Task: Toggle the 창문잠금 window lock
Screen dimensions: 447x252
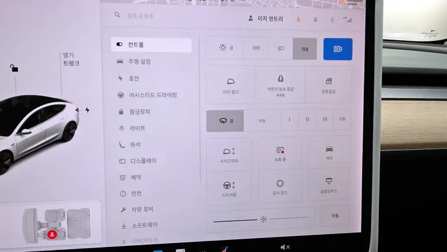Action: 328,85
